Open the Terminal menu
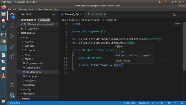Image resolution: width=186 pixels, height=105 pixels. coord(48,9)
